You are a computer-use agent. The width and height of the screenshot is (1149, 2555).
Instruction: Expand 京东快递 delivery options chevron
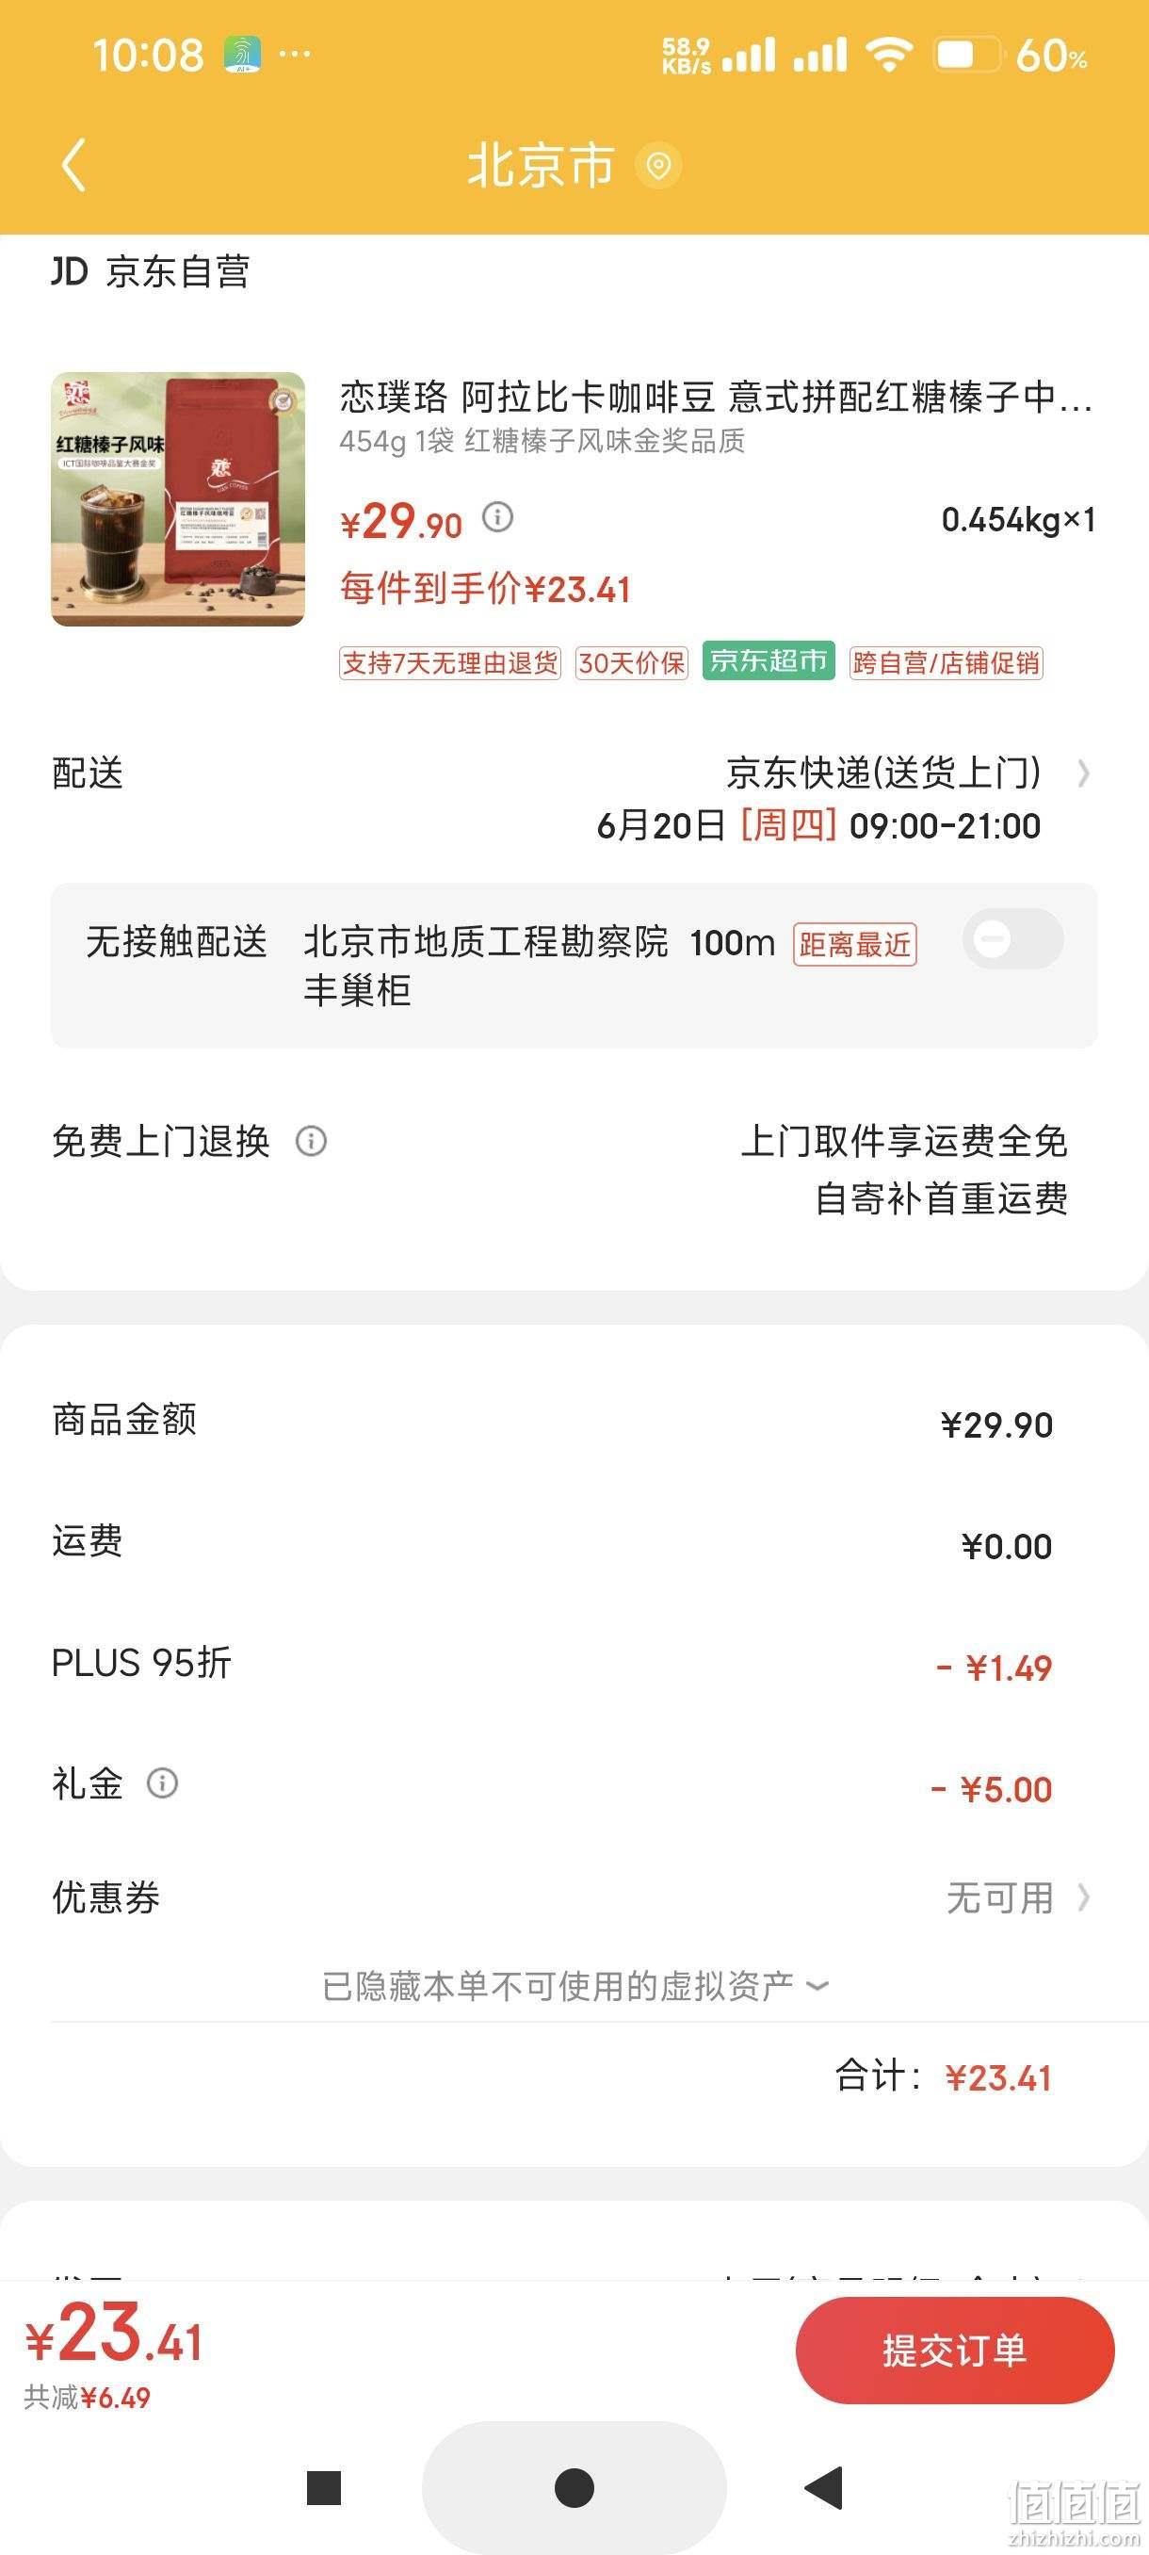[x=1084, y=773]
